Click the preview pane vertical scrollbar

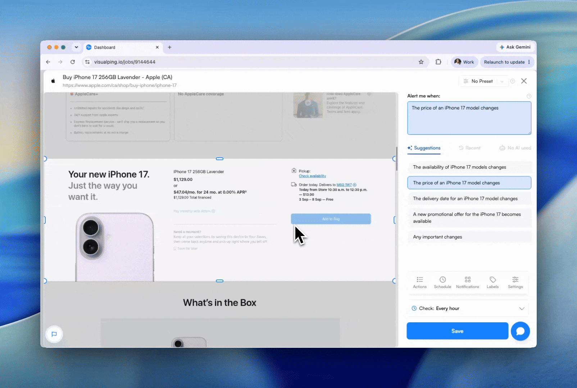397,158
